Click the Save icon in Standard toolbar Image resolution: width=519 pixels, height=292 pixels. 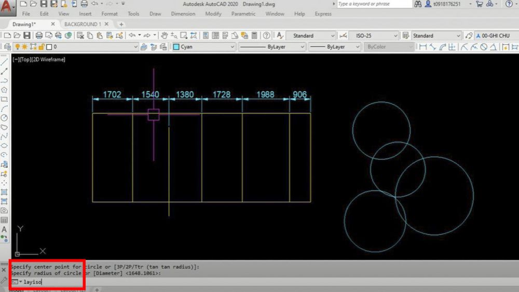[27, 35]
